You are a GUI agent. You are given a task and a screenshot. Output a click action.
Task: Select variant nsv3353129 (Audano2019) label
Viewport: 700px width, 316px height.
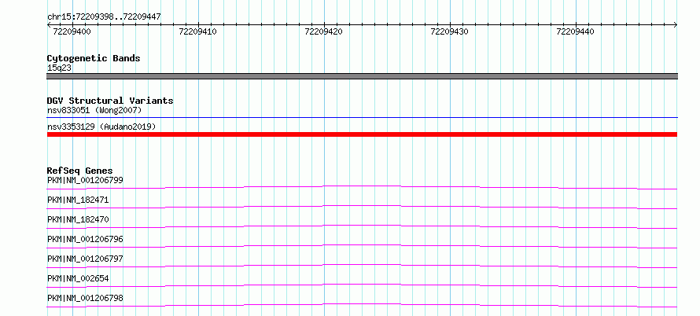101,127
